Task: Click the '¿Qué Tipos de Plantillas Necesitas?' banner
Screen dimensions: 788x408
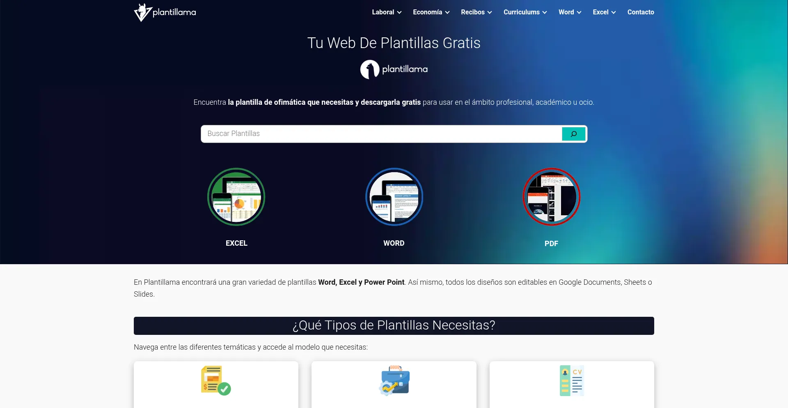Action: tap(394, 325)
